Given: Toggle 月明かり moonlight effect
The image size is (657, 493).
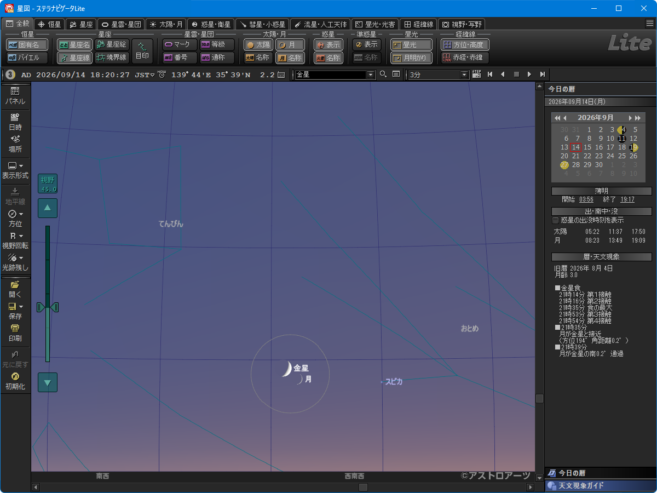Looking at the screenshot, I should (411, 58).
